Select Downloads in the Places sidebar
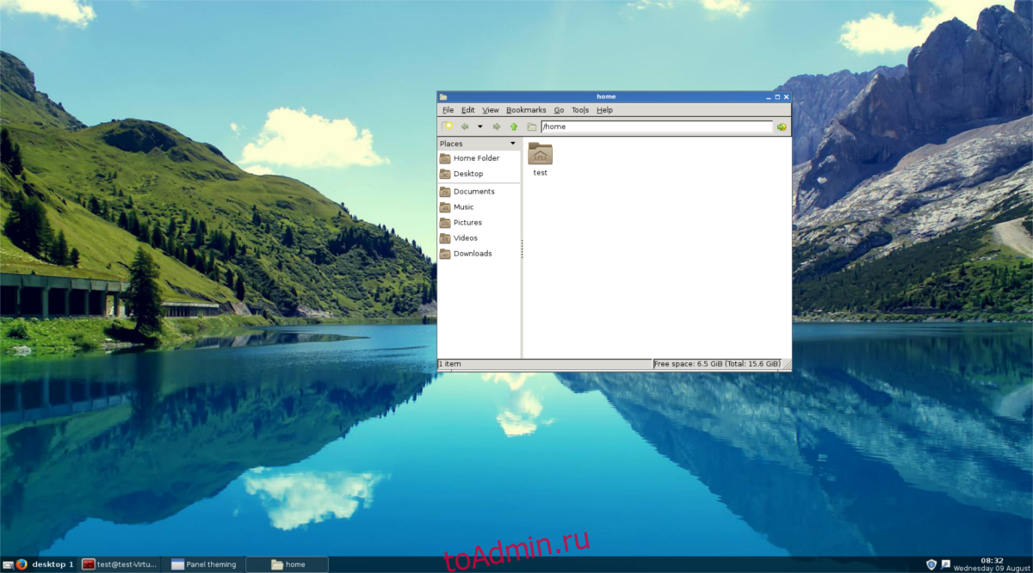Image resolution: width=1033 pixels, height=573 pixels. tap(473, 254)
